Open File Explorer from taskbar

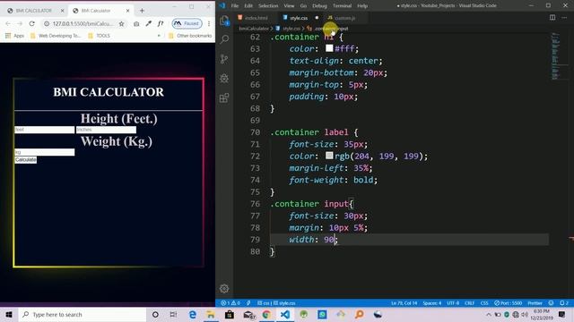click(x=211, y=314)
